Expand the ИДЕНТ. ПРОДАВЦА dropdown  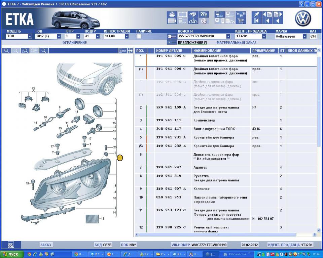264,36
